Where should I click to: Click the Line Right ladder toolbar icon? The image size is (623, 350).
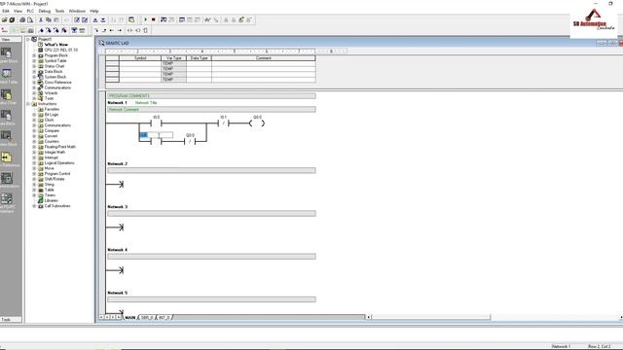tap(119, 30)
